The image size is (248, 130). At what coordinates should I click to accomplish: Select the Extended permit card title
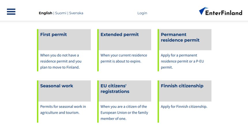(119, 35)
